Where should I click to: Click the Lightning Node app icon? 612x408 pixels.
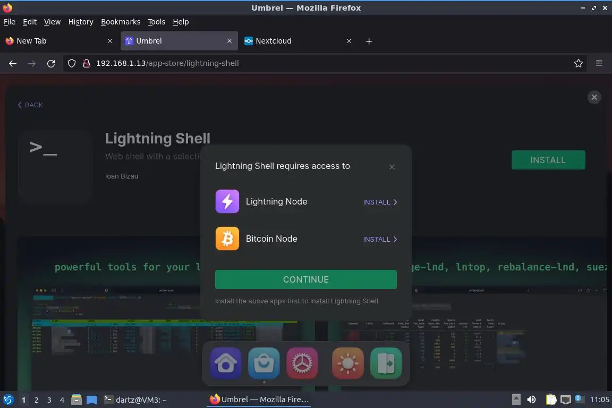(227, 201)
